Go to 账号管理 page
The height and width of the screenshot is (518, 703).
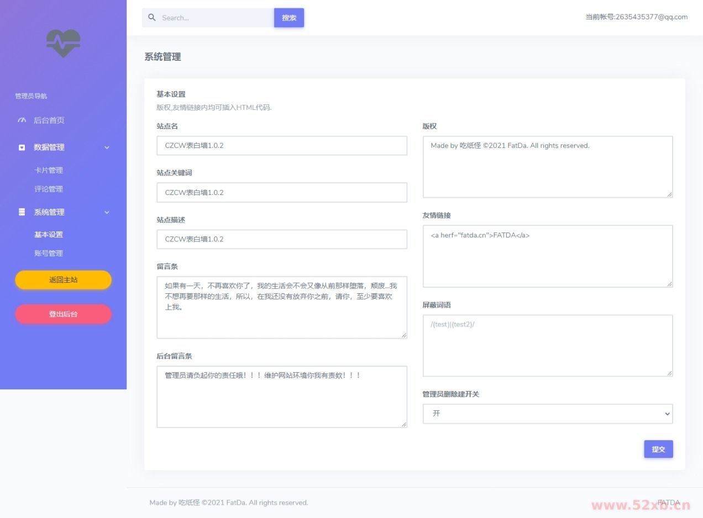(49, 253)
